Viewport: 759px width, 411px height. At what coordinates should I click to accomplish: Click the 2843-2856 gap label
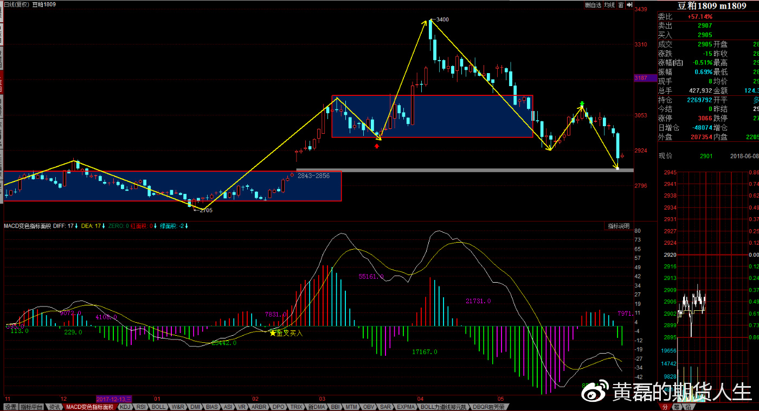[313, 176]
